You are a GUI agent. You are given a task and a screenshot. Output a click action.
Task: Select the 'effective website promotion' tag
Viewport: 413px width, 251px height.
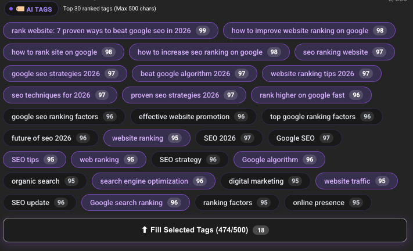[193, 116]
